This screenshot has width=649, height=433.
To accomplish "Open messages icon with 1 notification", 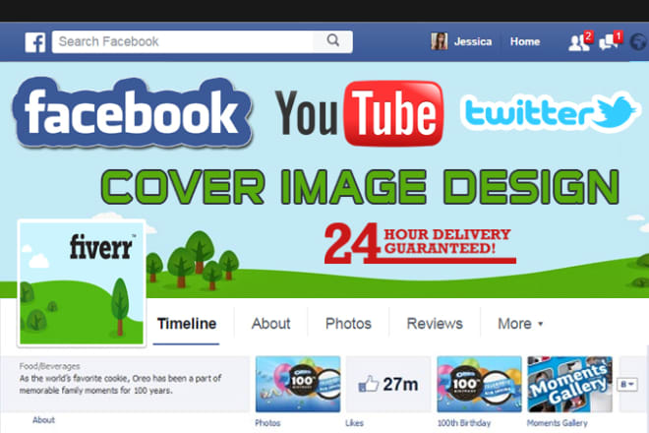I will point(611,41).
